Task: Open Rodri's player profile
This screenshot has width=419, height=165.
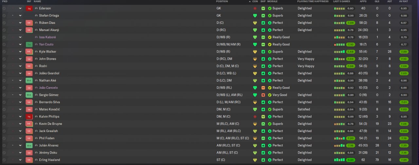Action: click(43, 66)
